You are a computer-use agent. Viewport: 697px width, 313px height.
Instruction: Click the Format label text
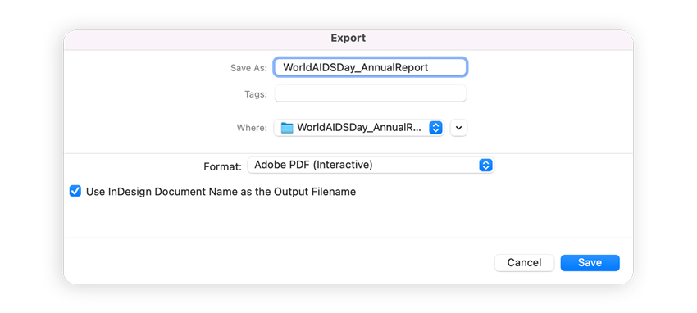click(x=223, y=166)
